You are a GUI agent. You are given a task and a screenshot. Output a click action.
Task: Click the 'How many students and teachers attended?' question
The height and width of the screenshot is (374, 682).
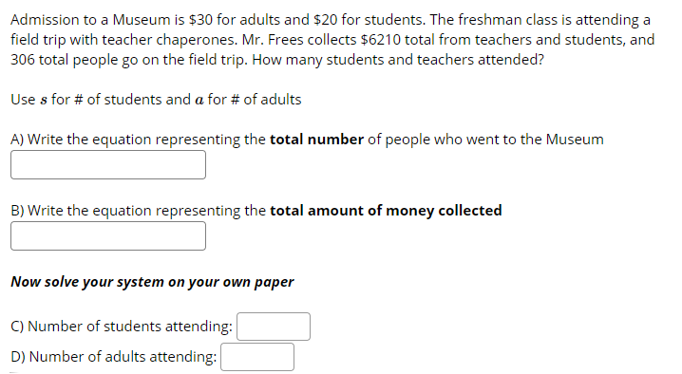(398, 60)
